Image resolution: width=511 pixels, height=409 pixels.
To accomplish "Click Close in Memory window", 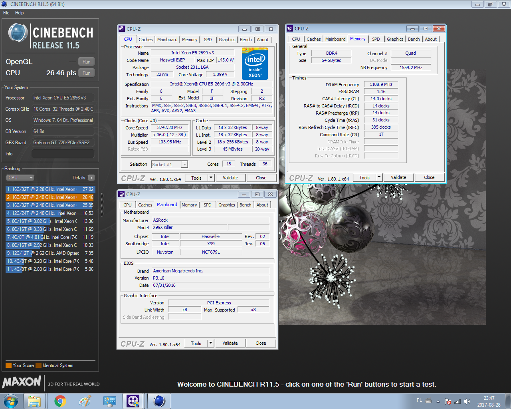I will pos(429,177).
